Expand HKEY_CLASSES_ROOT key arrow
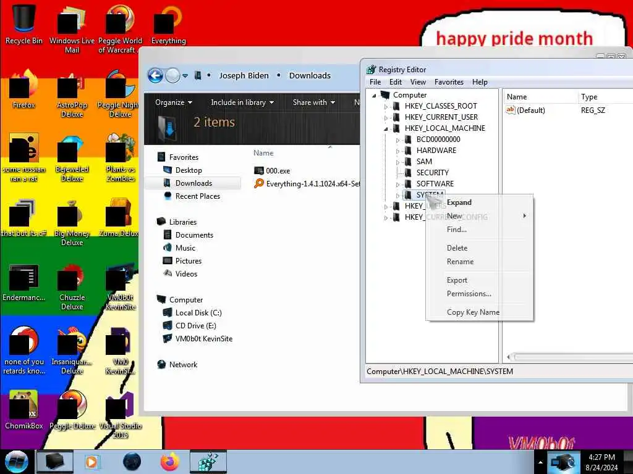633x474 pixels. coord(386,107)
